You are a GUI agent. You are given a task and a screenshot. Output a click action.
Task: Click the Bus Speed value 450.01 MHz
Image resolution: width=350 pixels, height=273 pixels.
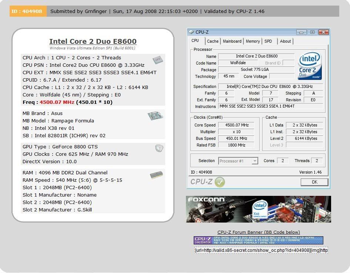(x=236, y=138)
